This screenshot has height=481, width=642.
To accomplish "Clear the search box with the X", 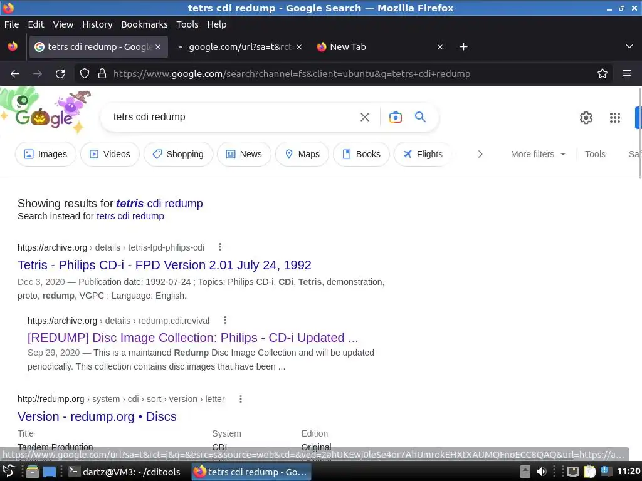I will point(365,117).
